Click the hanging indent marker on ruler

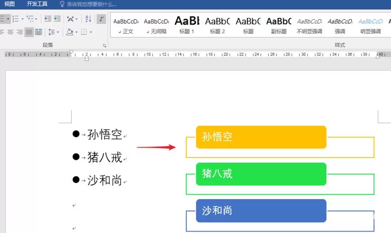(x=86, y=57)
